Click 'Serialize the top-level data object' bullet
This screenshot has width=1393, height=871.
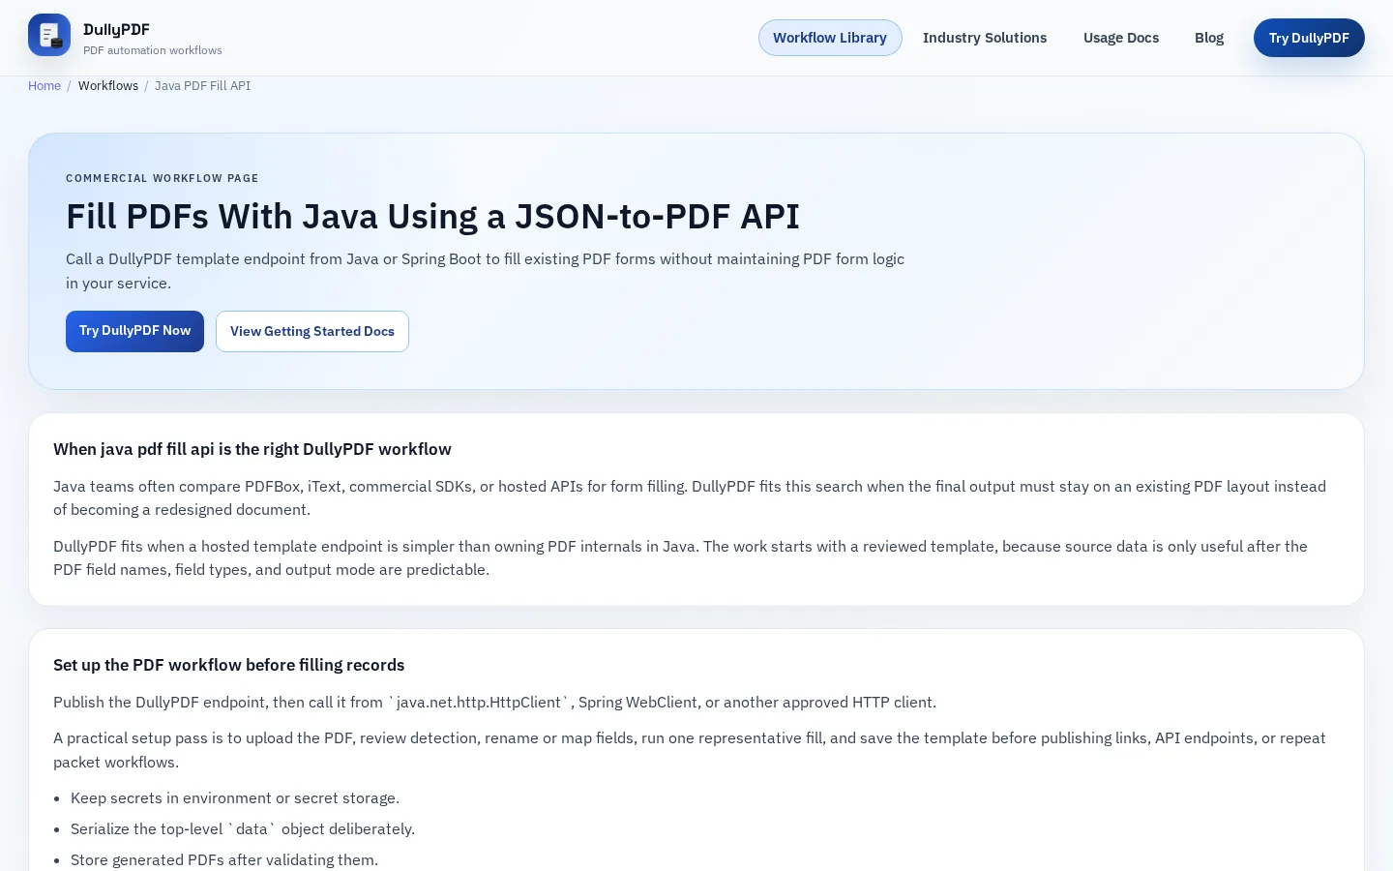[243, 829]
